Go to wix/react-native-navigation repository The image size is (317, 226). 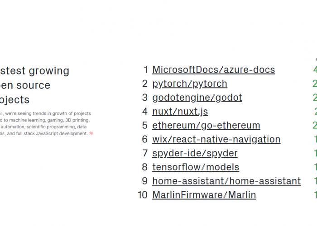pyautogui.click(x=216, y=139)
